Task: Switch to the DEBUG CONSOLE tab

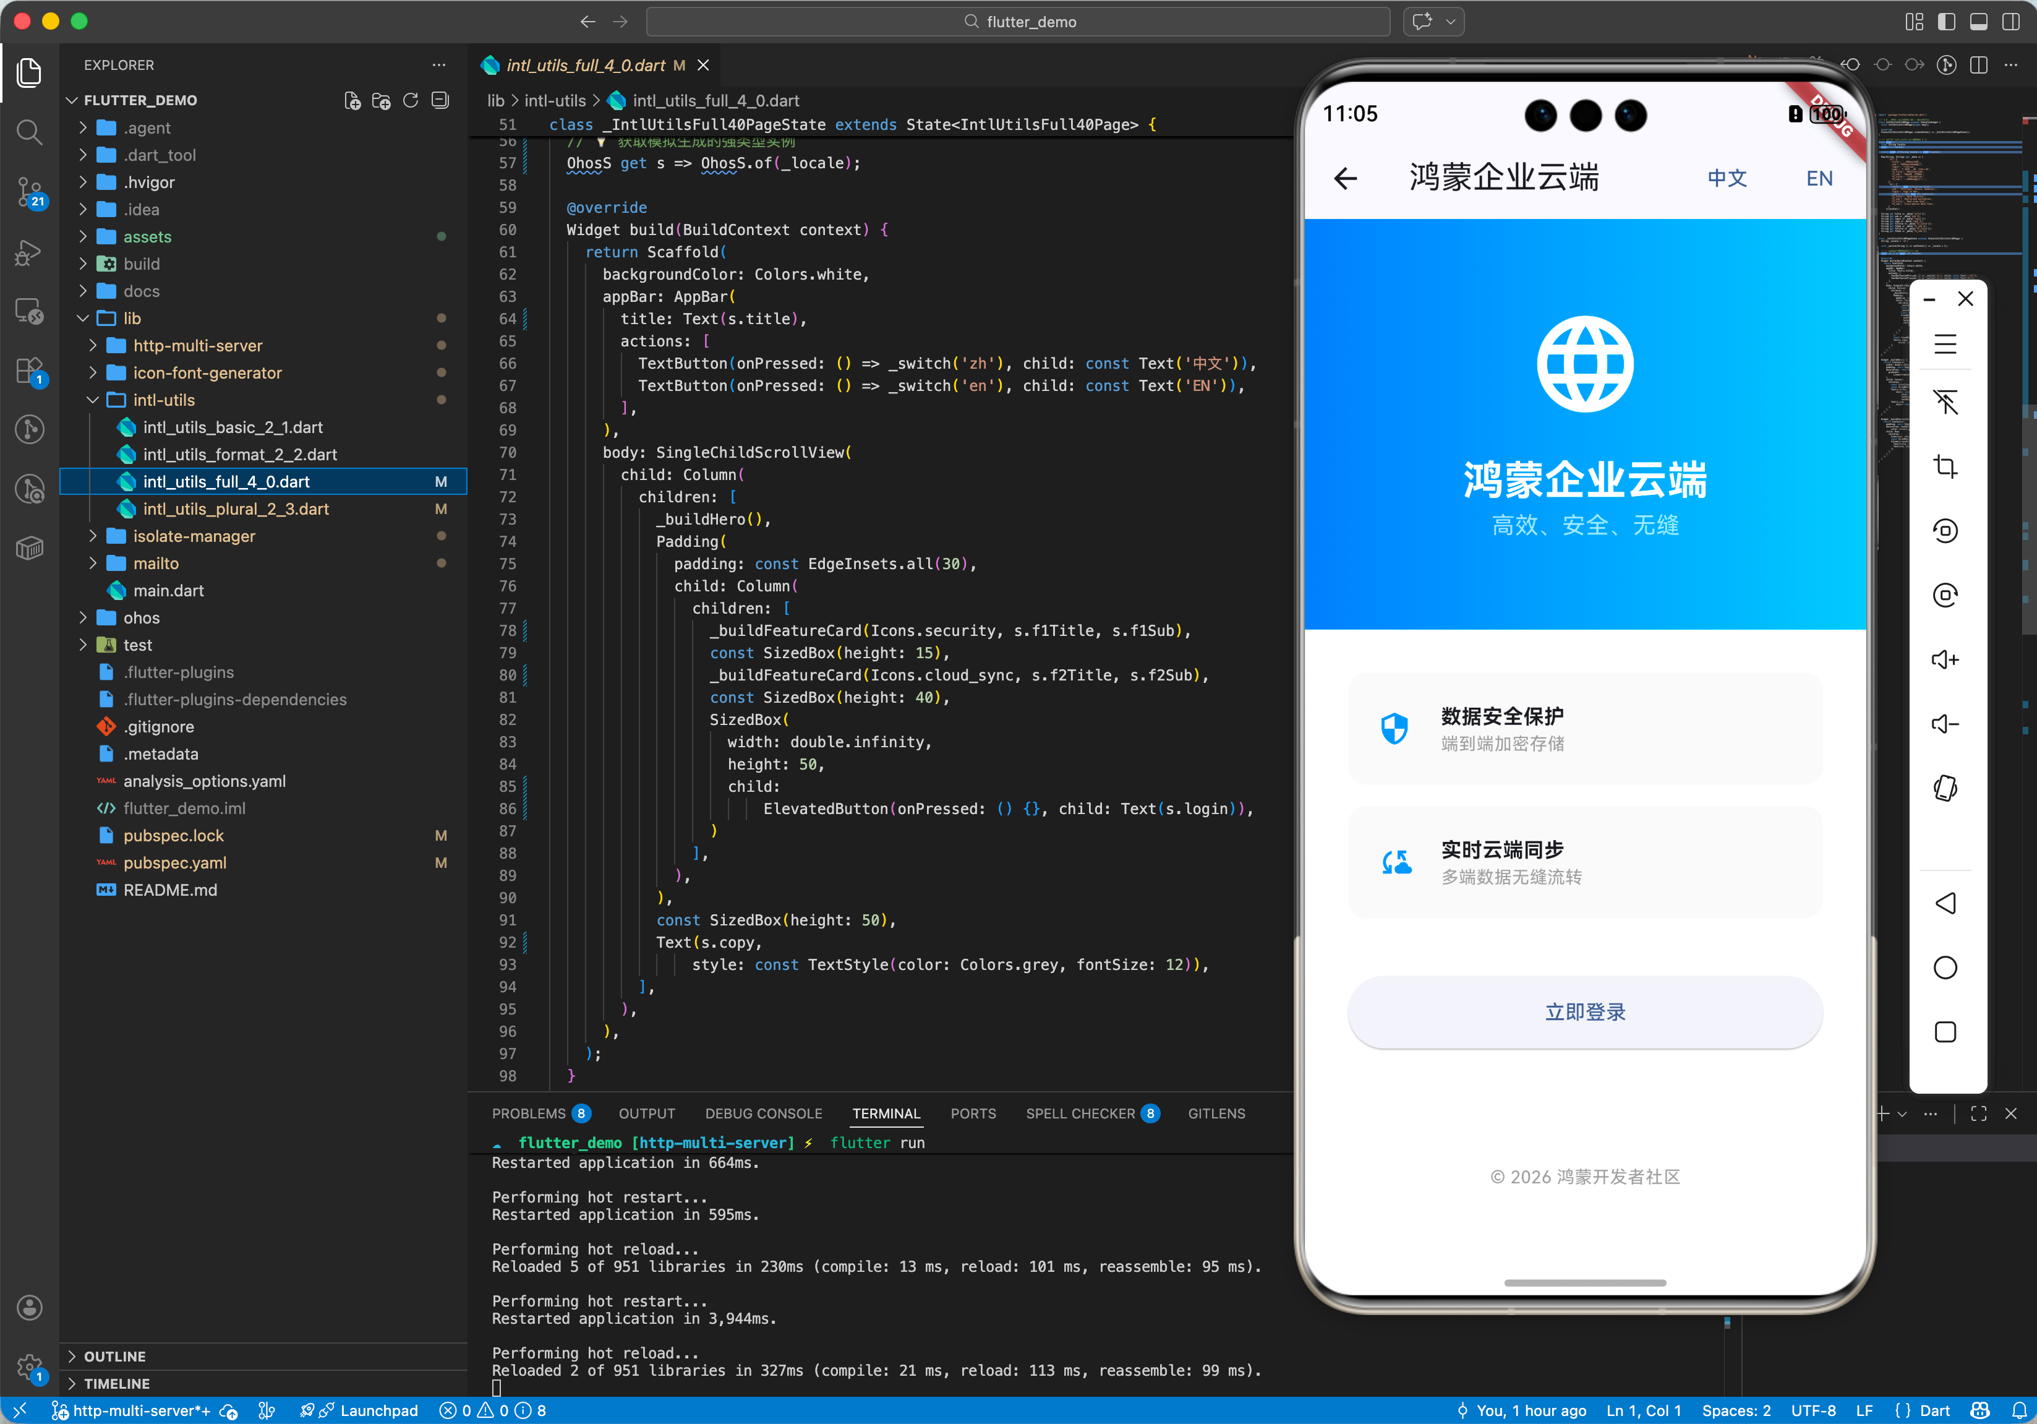Action: coord(763,1113)
